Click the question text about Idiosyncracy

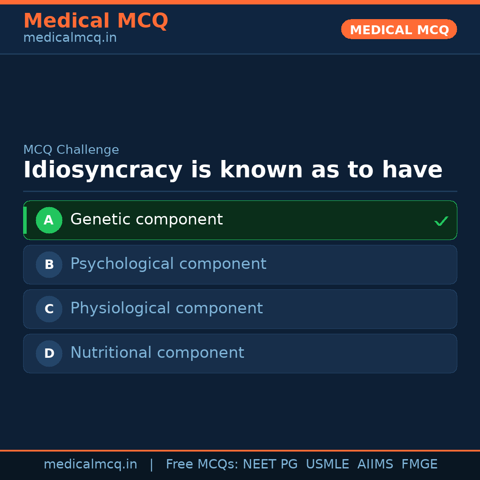click(232, 170)
